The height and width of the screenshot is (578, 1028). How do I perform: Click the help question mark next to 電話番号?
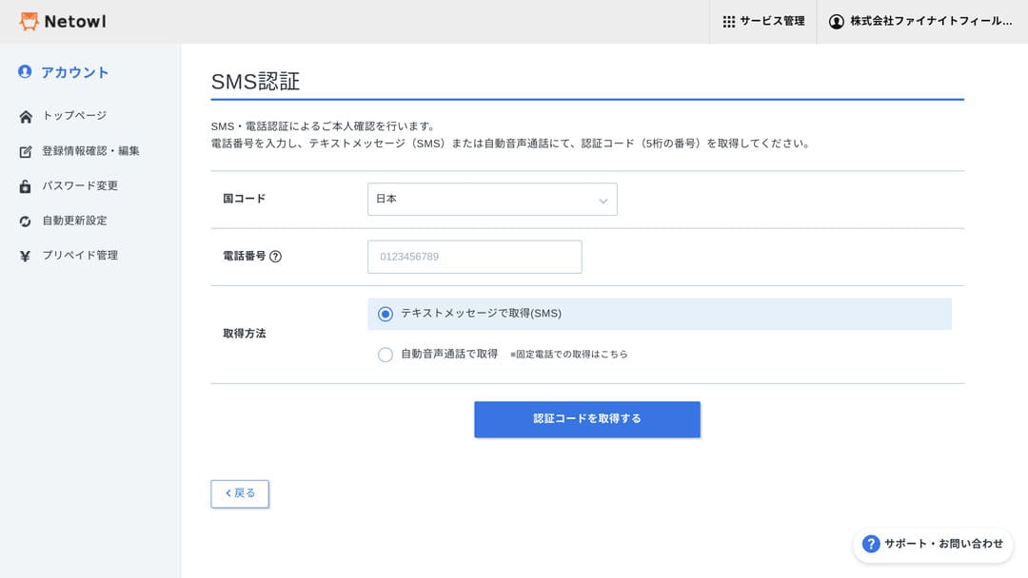tap(275, 257)
